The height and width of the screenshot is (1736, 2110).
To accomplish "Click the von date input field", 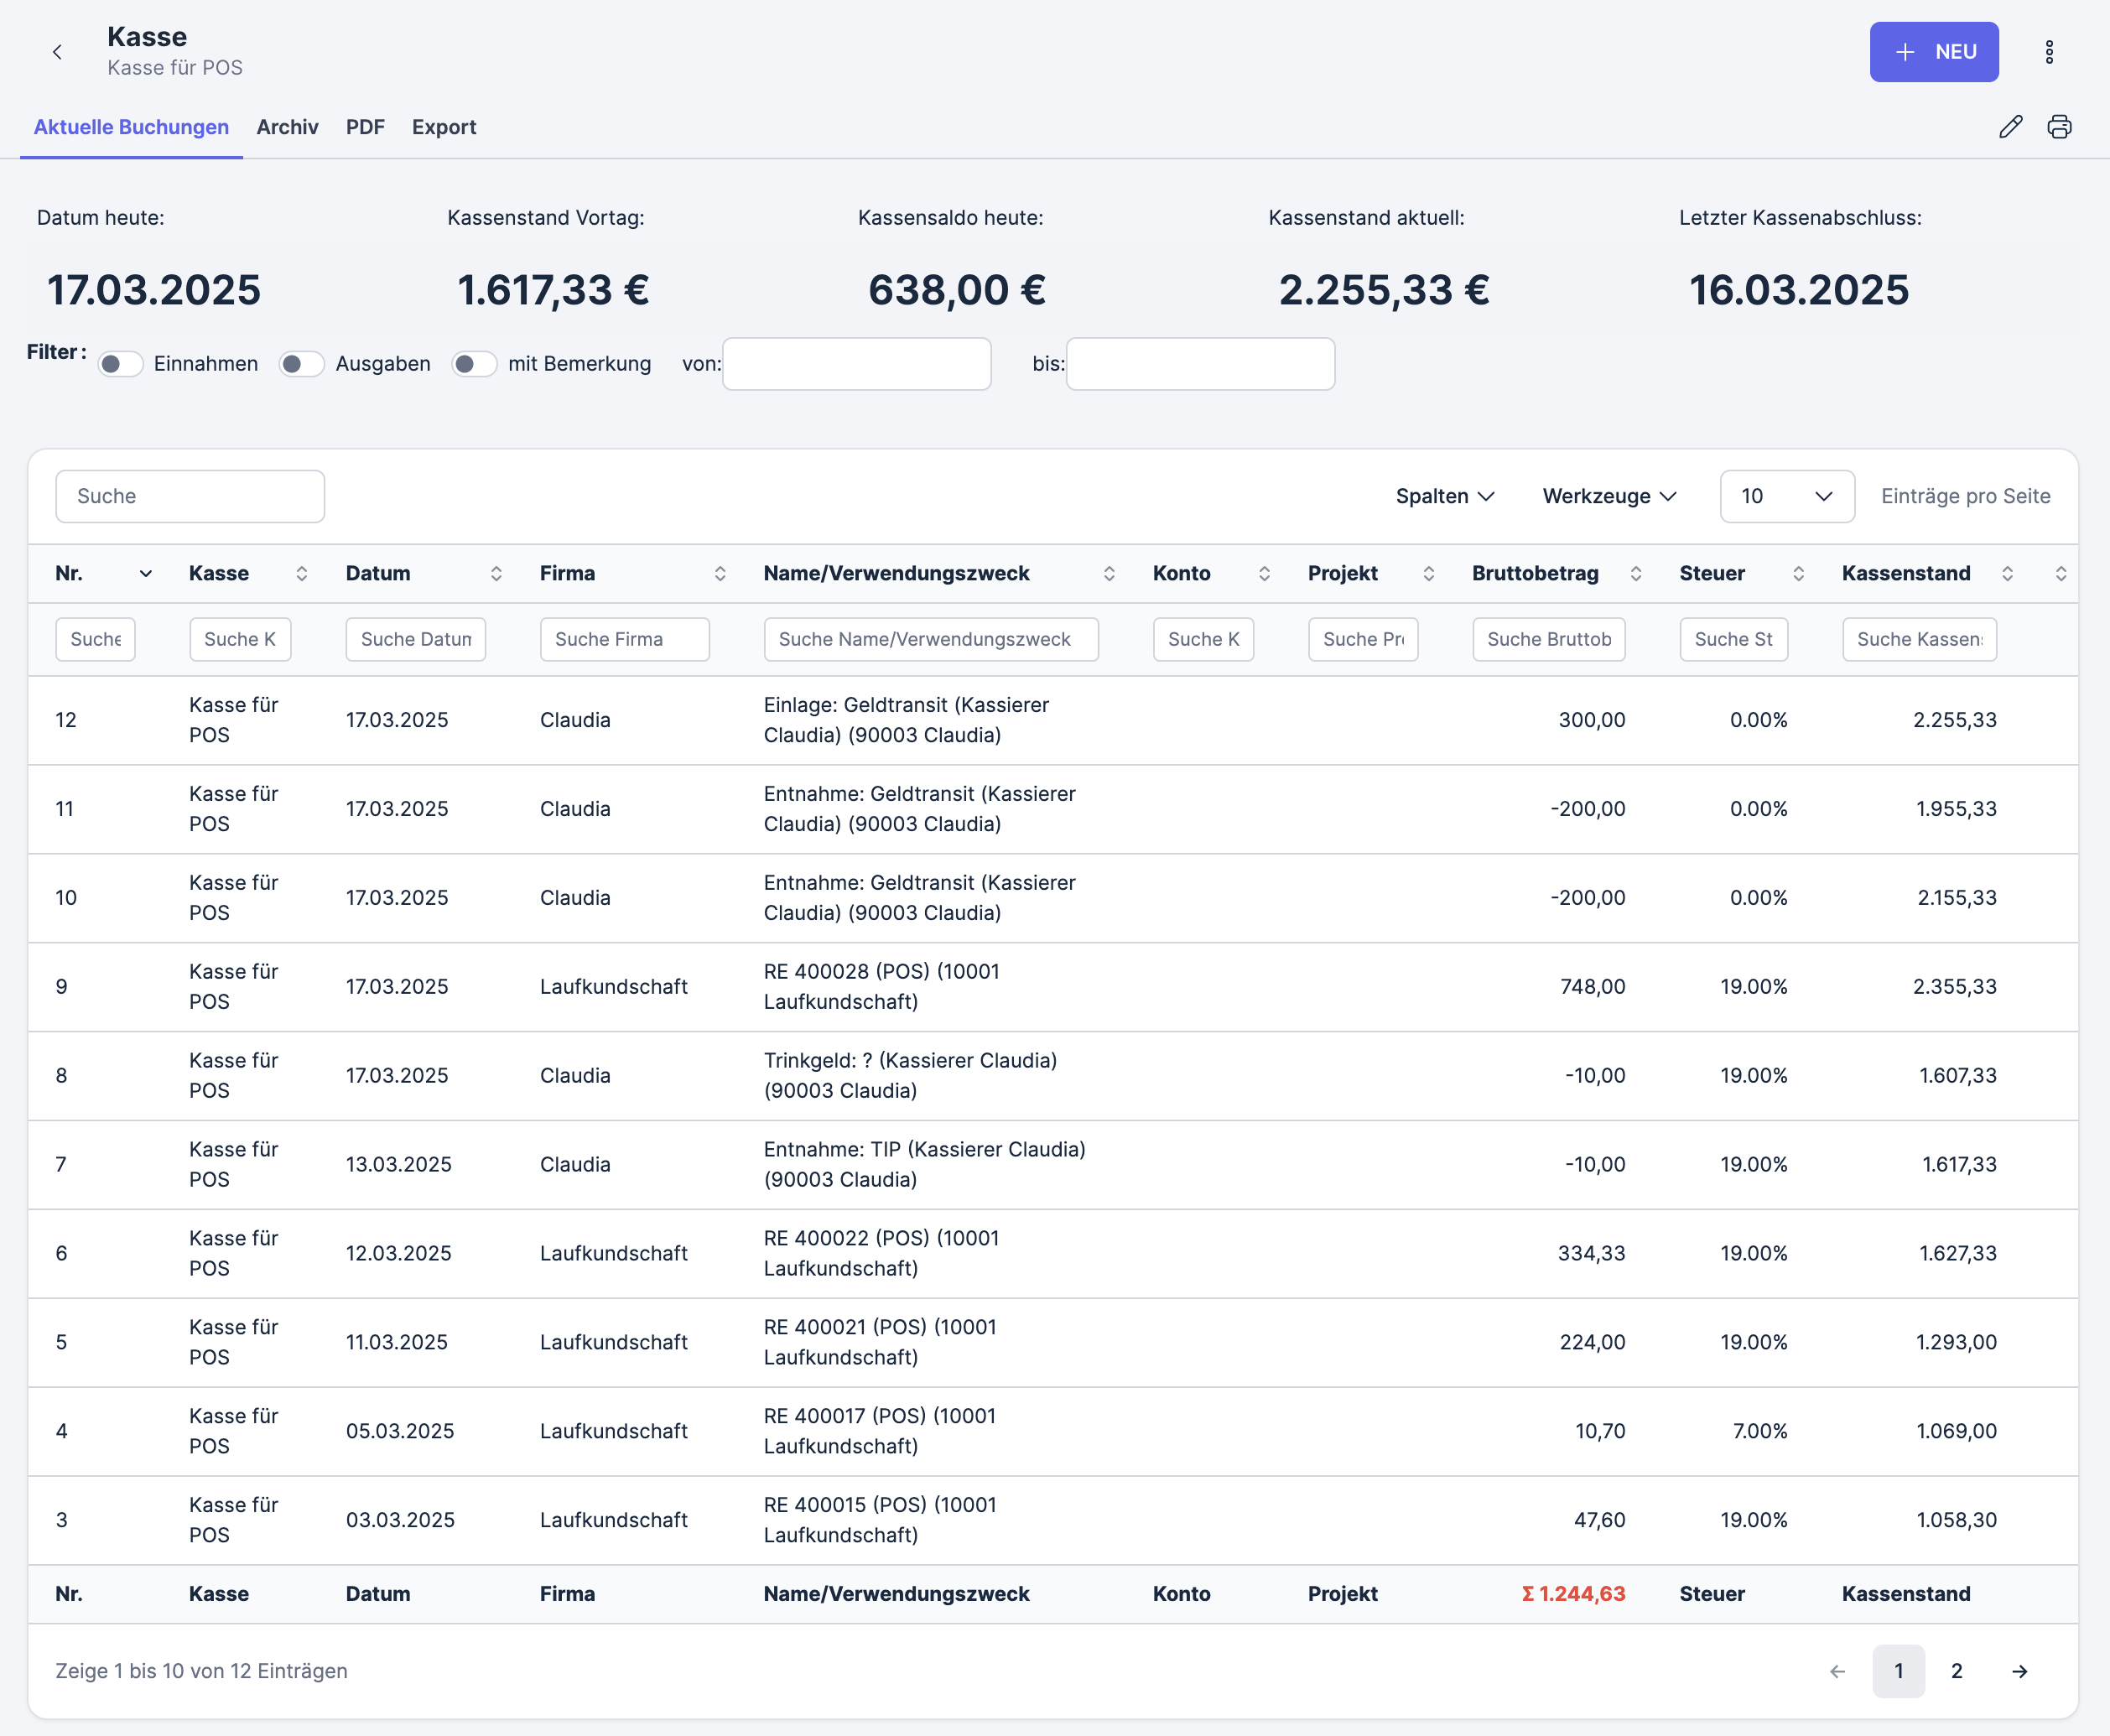I will coord(856,364).
